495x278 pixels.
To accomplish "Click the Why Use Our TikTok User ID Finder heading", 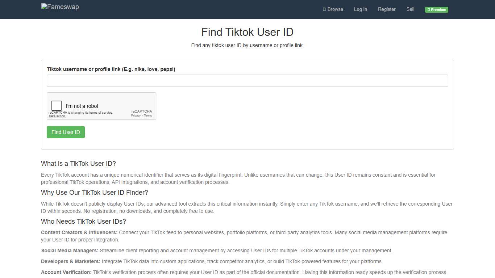I will click(94, 193).
